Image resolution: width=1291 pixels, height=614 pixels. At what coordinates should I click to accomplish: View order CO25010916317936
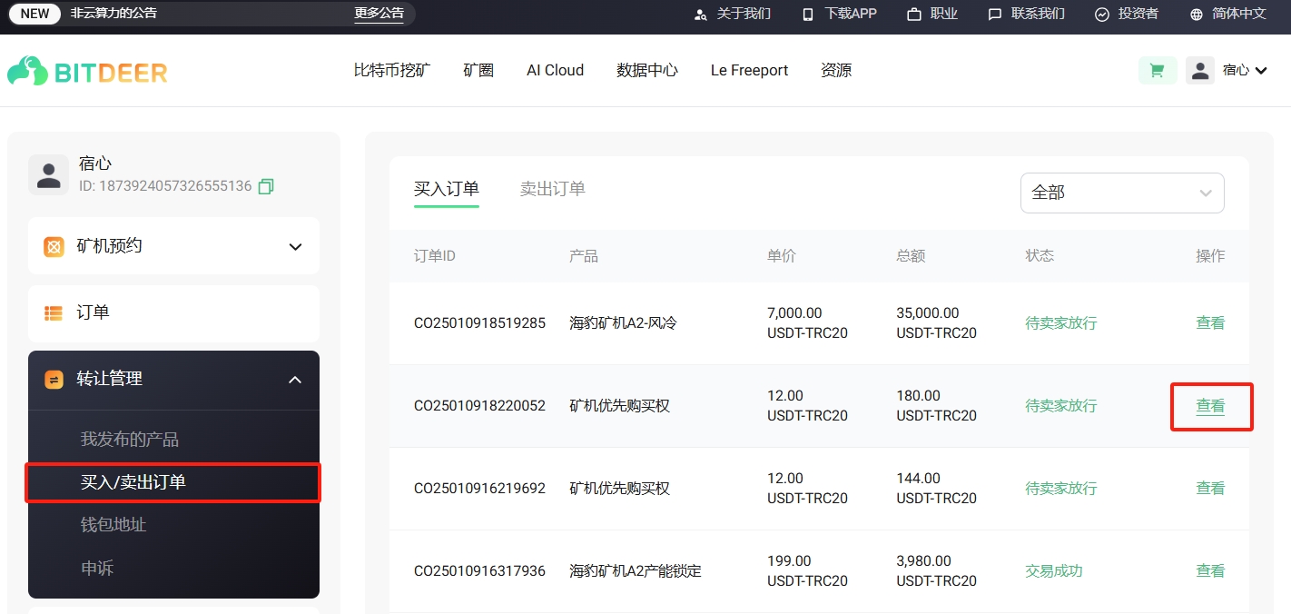tap(1210, 570)
